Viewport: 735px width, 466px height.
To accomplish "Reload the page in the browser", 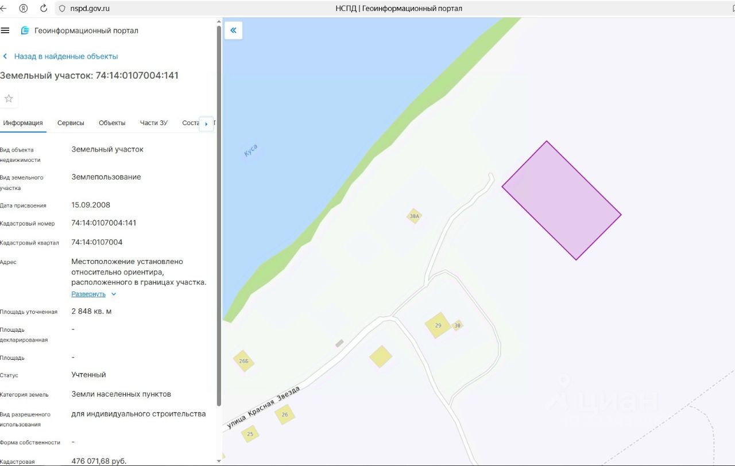I will pyautogui.click(x=44, y=8).
